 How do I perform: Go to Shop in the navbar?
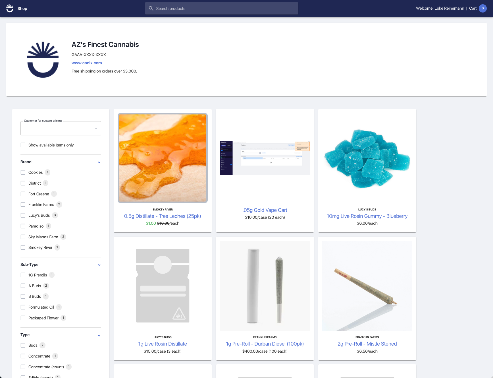click(22, 9)
